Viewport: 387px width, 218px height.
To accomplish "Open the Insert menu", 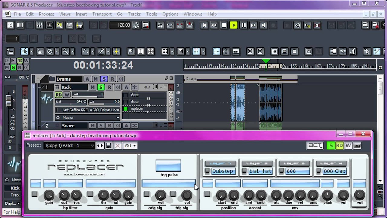I will tap(81, 14).
